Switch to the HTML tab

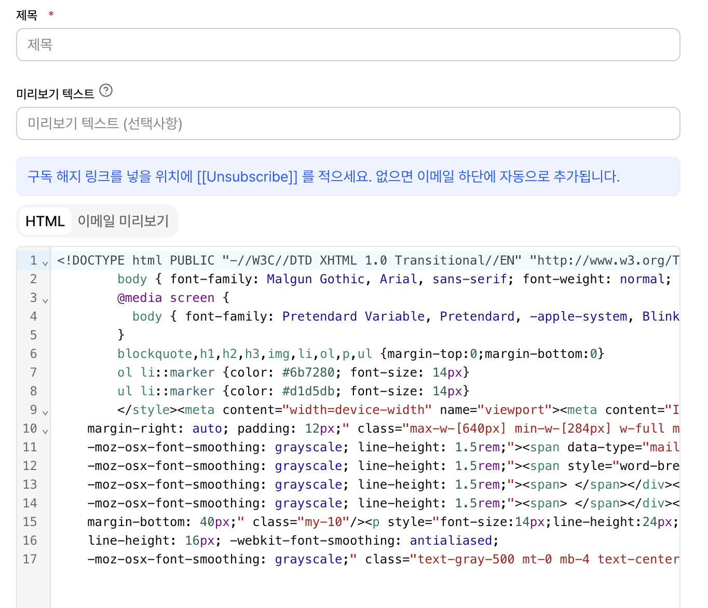pyautogui.click(x=45, y=221)
